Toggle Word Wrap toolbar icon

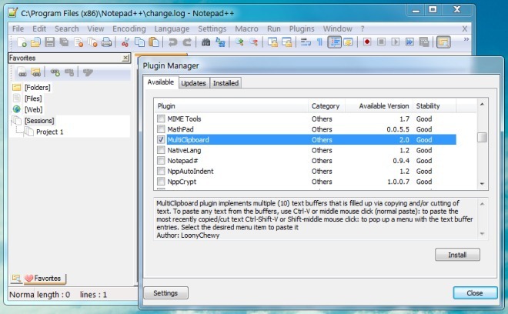coord(306,42)
